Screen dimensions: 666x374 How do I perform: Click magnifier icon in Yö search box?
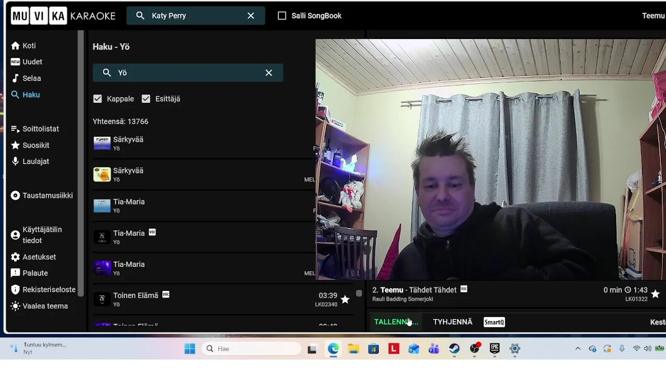(107, 73)
